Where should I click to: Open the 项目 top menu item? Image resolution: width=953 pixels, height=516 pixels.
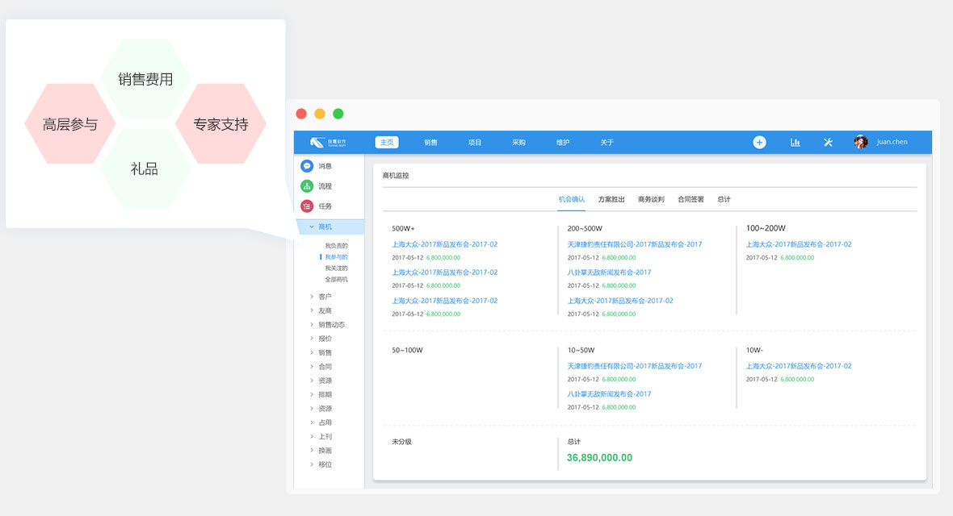tap(475, 143)
